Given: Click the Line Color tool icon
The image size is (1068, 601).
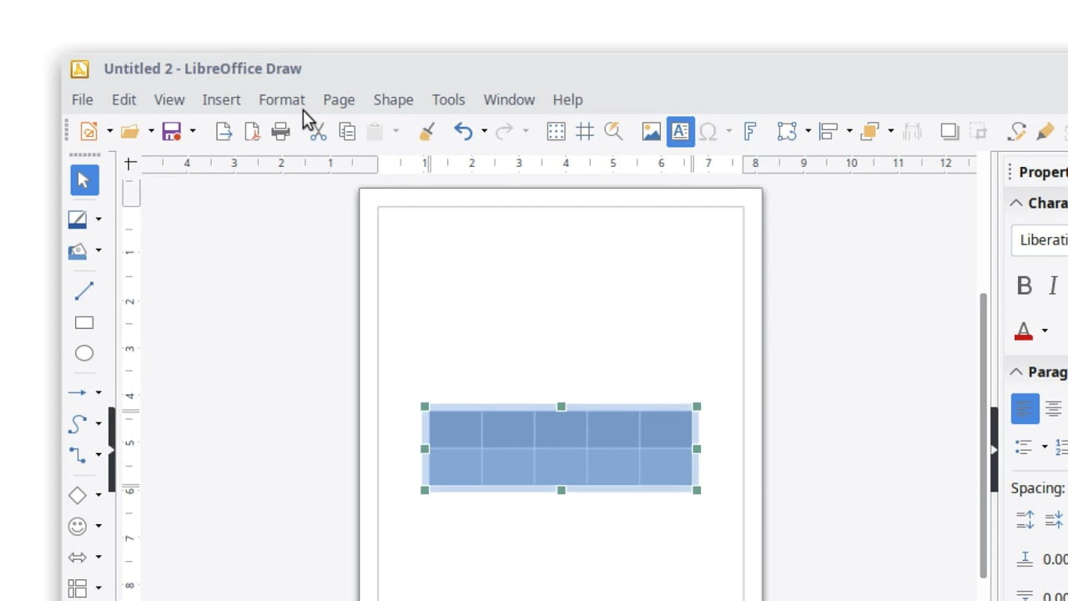Looking at the screenshot, I should pyautogui.click(x=78, y=220).
